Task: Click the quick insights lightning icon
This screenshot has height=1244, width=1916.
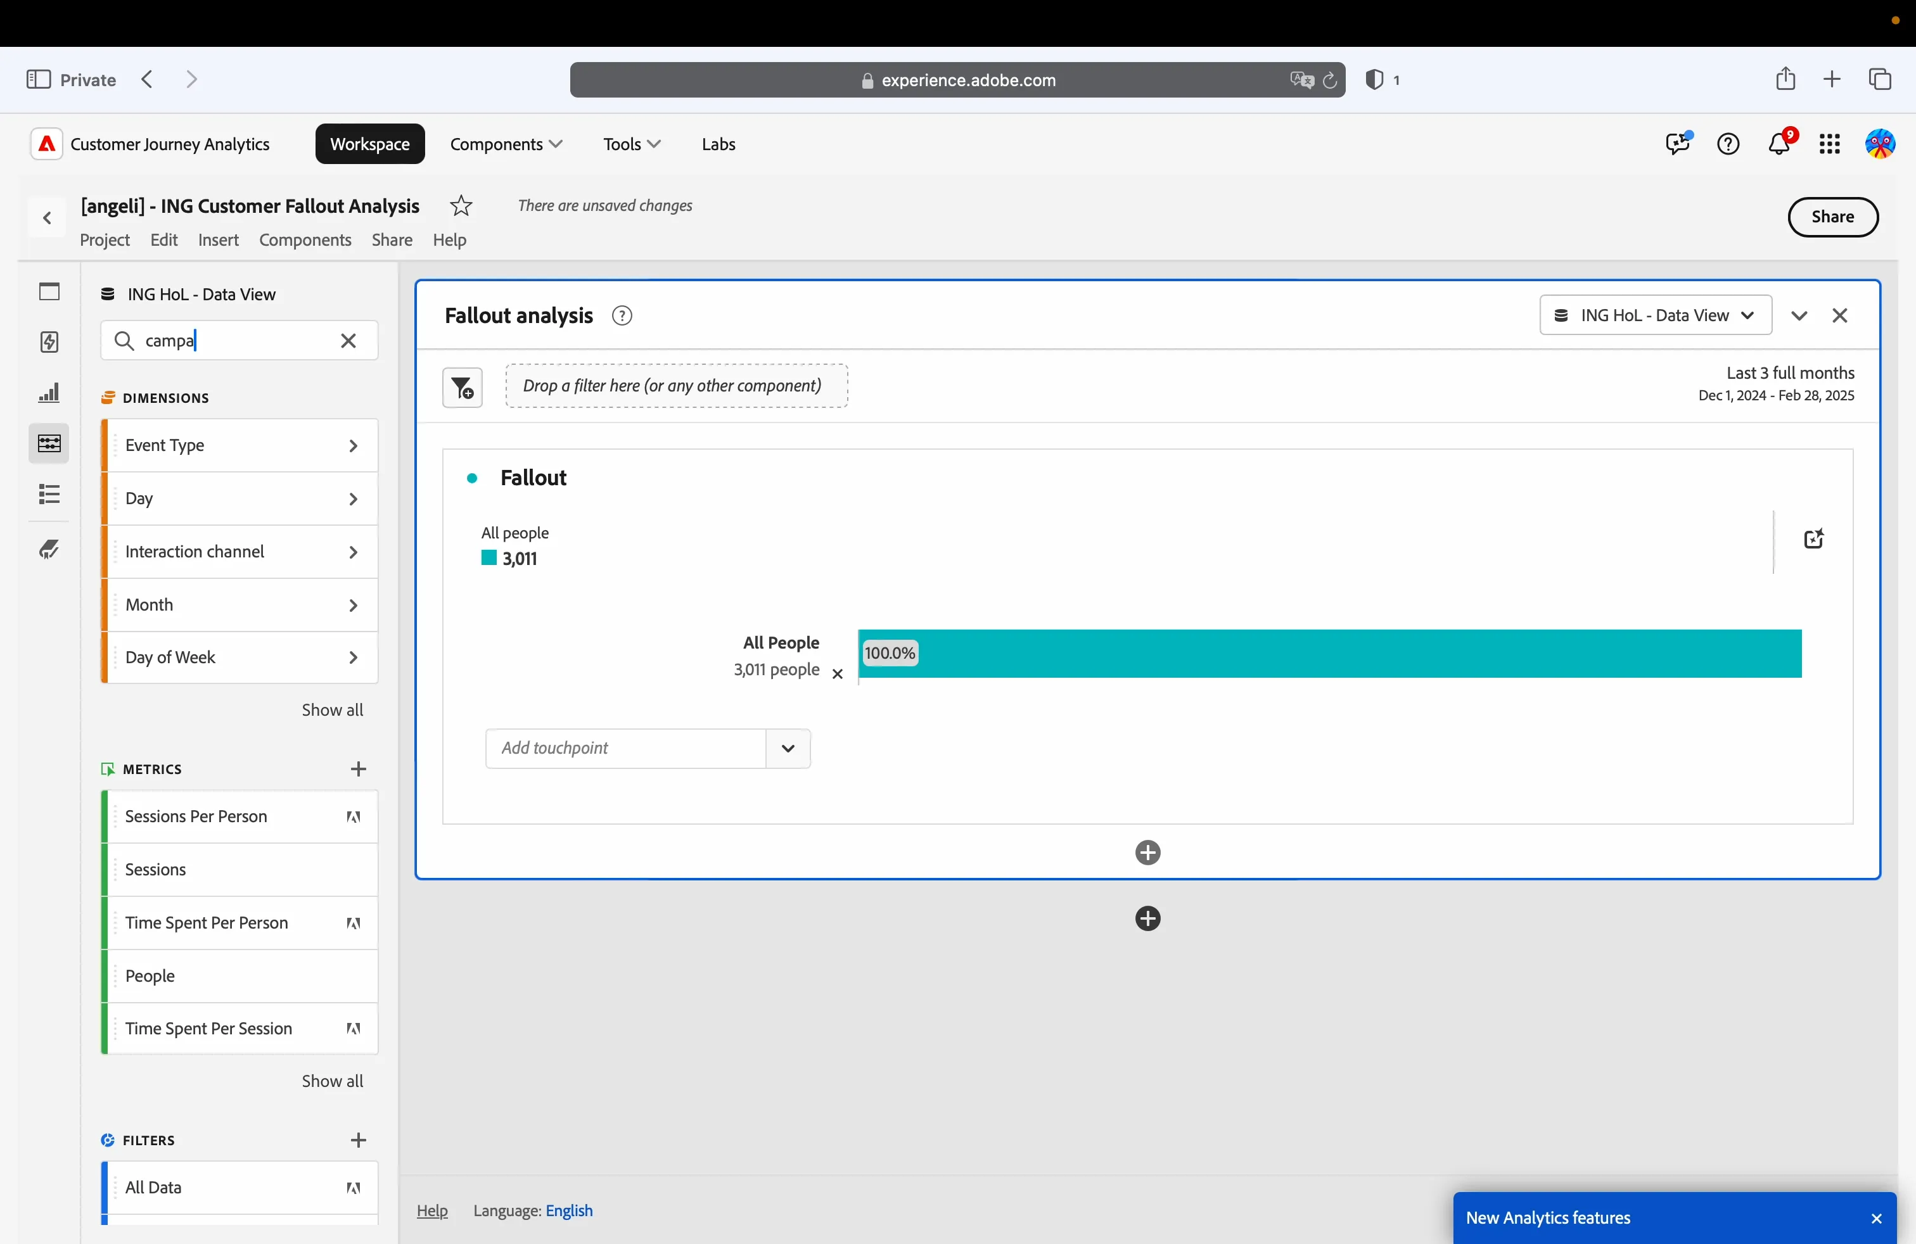Action: coord(49,342)
